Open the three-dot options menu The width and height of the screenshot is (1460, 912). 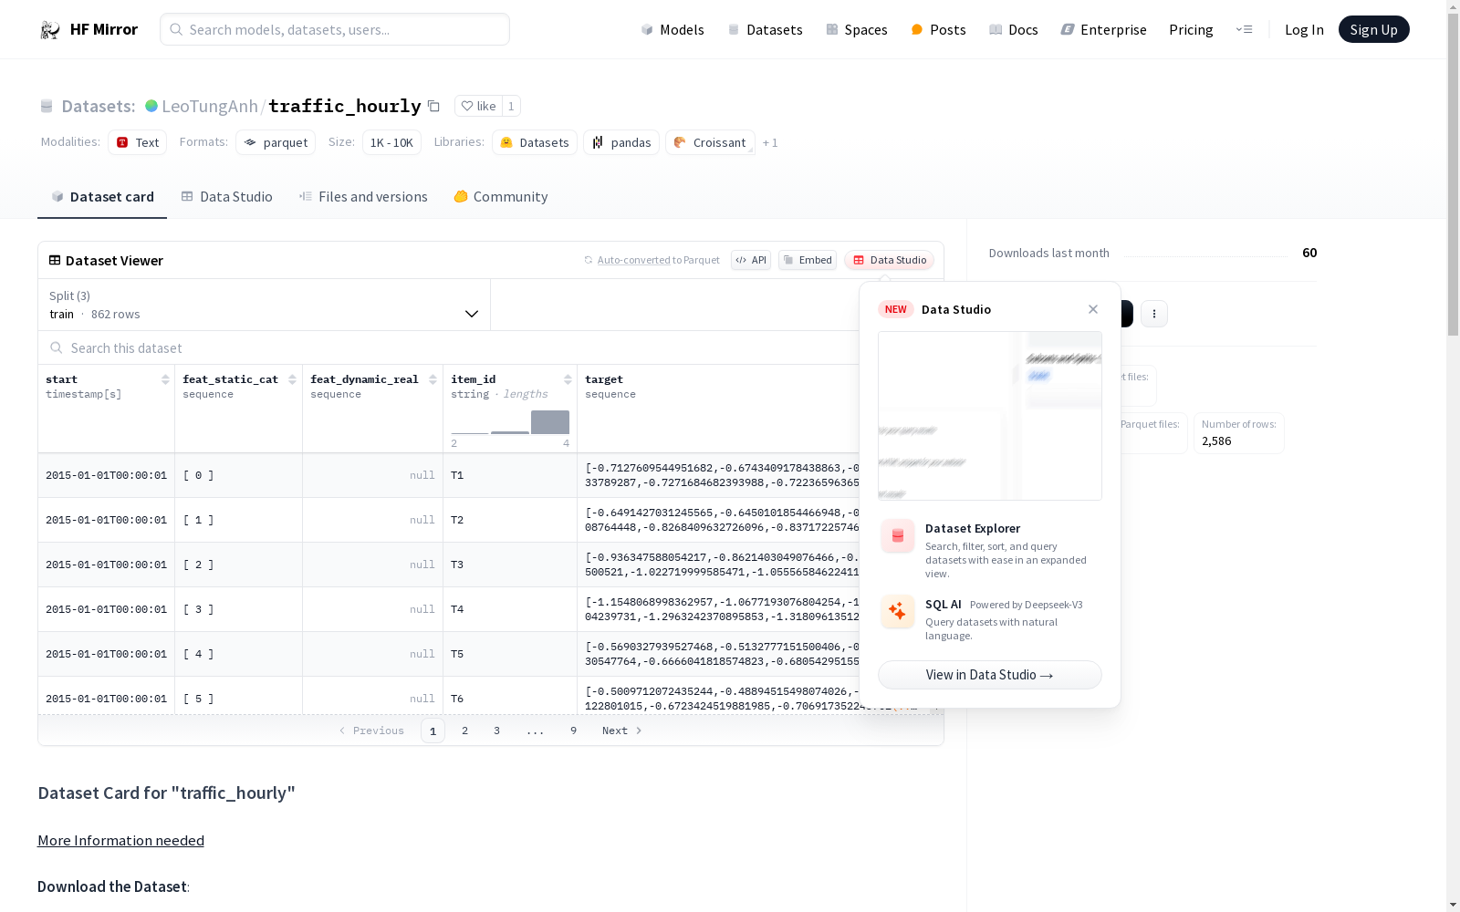click(1154, 314)
